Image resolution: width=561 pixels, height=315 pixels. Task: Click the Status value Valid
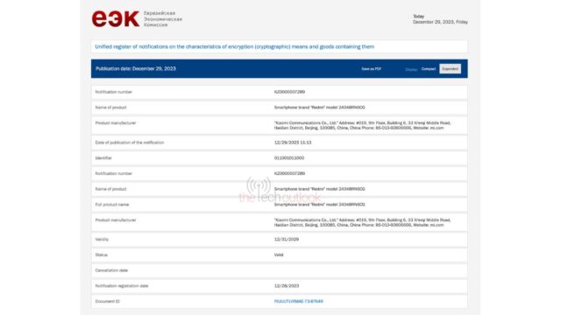pos(279,255)
